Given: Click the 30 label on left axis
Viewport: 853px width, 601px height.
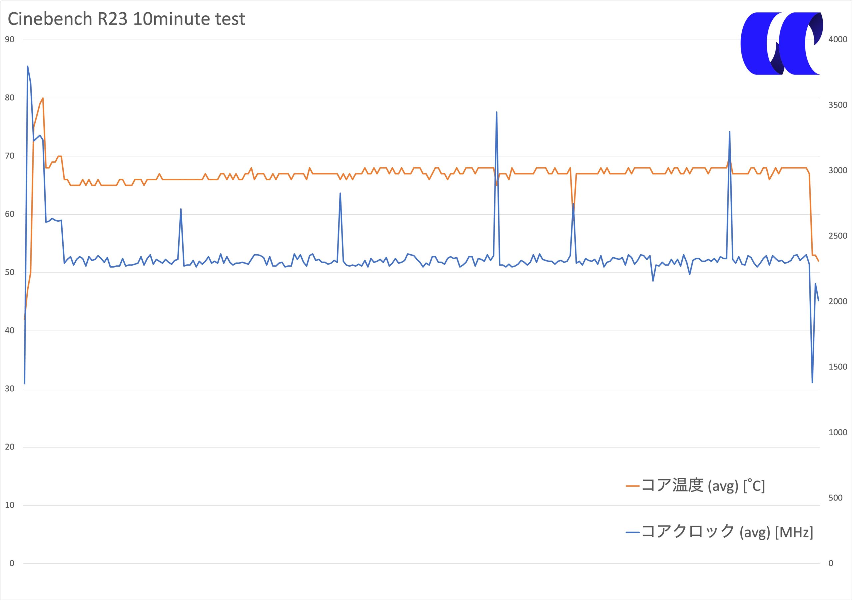Looking at the screenshot, I should (x=10, y=389).
